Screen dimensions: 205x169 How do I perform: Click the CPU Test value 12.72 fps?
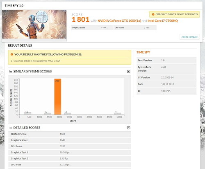(x=65, y=164)
